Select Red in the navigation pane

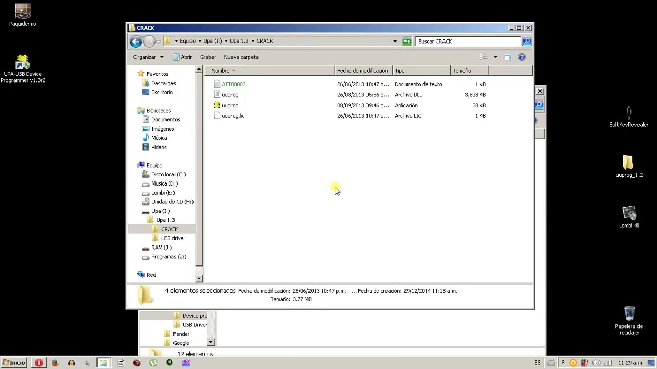[151, 275]
